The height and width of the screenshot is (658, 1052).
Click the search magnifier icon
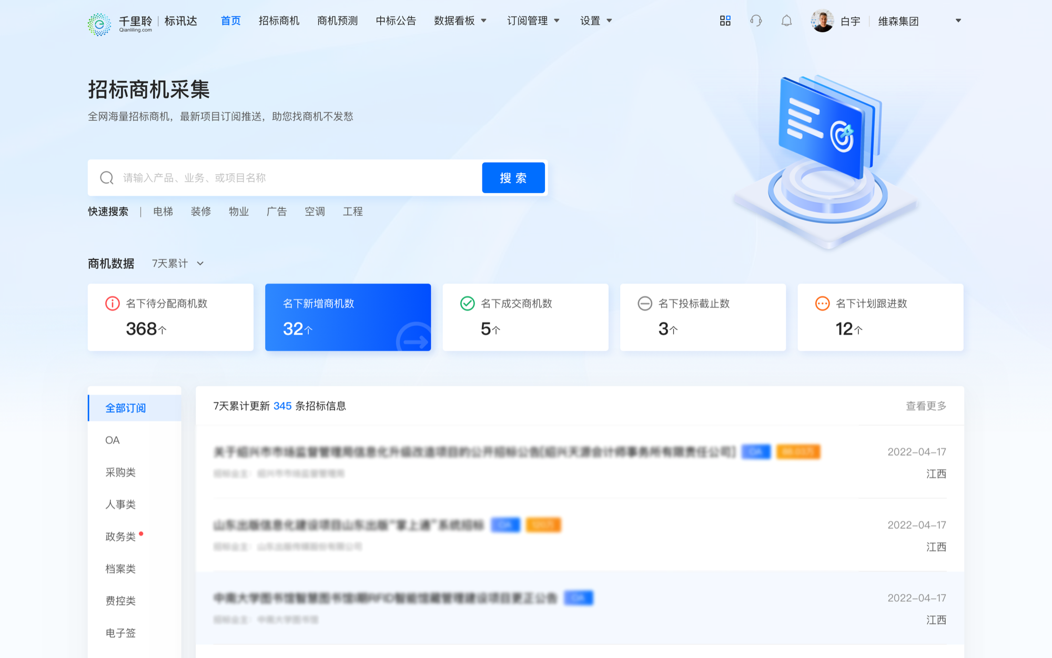107,178
